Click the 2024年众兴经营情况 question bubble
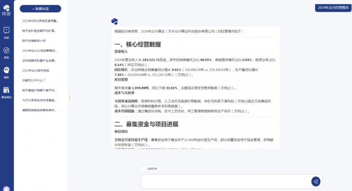The height and width of the screenshot is (191, 352). tap(333, 8)
